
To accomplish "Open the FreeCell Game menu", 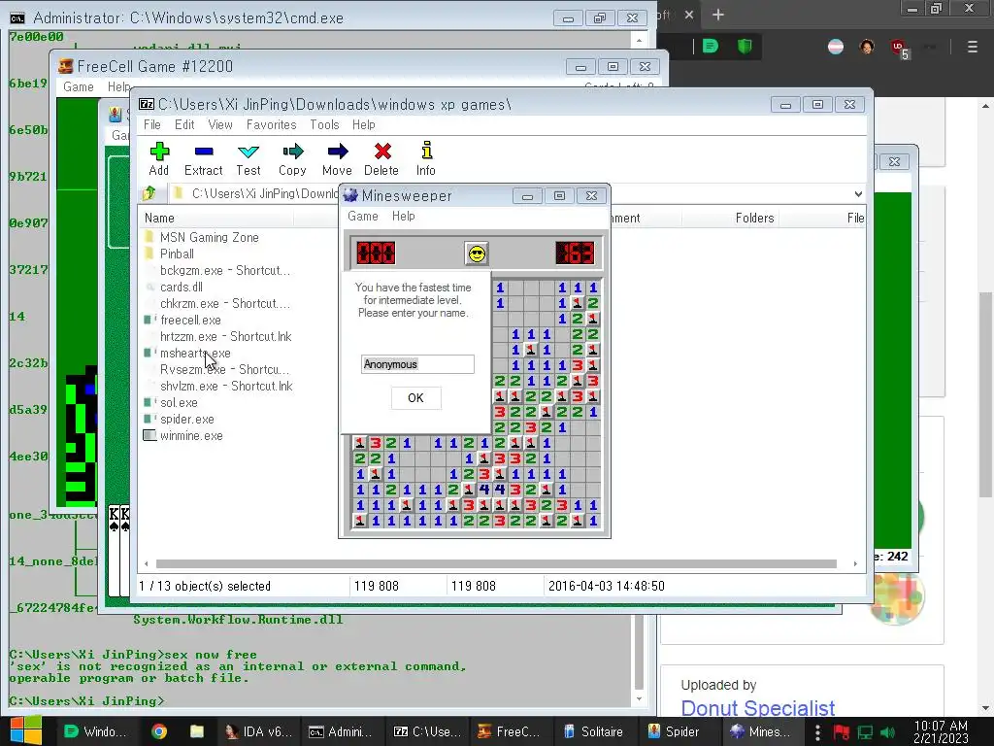I will tap(79, 86).
